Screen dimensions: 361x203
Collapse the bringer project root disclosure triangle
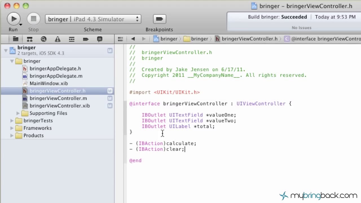tap(5, 50)
